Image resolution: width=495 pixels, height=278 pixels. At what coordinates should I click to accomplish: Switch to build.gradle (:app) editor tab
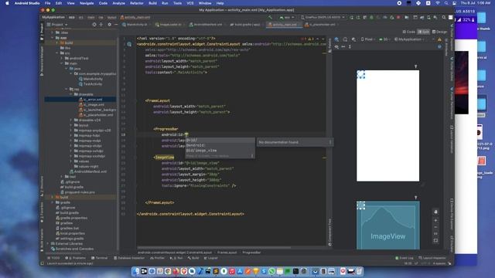[x=245, y=24]
